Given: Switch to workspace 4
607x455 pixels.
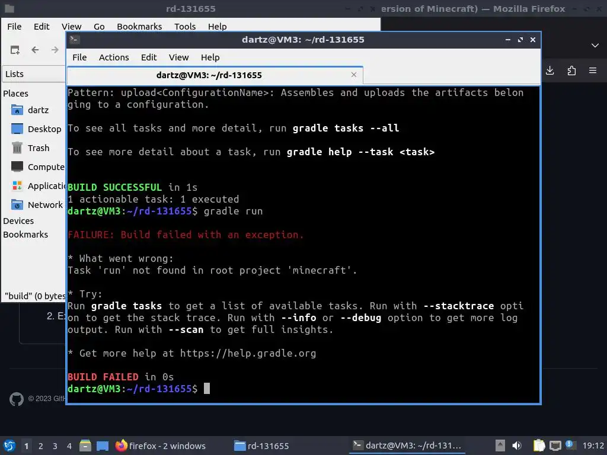Looking at the screenshot, I should tap(69, 446).
